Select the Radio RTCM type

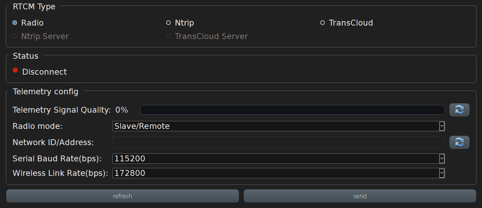coord(15,23)
